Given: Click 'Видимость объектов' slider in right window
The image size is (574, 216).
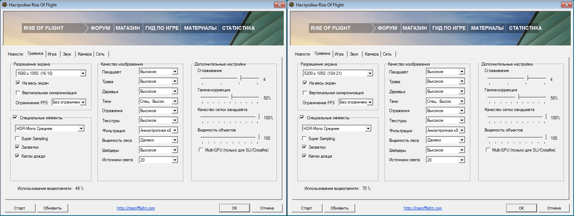Looking at the screenshot, I should 517,137.
